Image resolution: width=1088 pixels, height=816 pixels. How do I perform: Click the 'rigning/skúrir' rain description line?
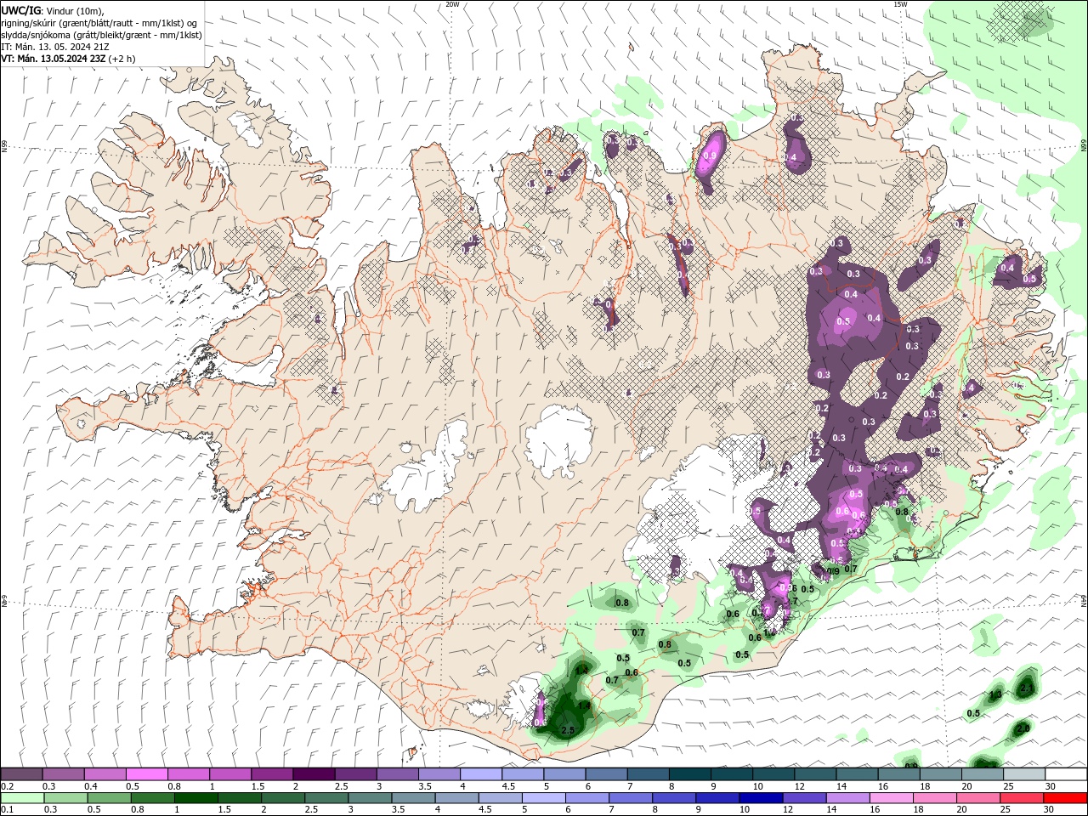click(99, 23)
